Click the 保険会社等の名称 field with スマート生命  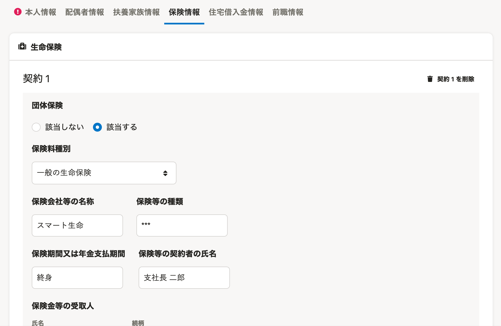pyautogui.click(x=77, y=225)
